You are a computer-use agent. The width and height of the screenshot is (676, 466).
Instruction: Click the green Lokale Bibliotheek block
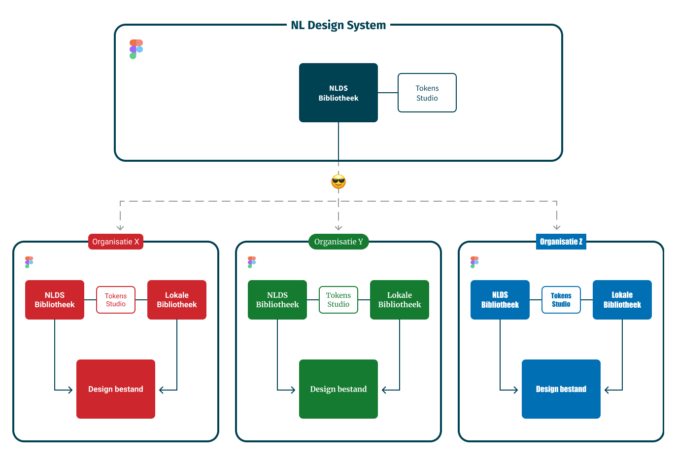pos(400,300)
